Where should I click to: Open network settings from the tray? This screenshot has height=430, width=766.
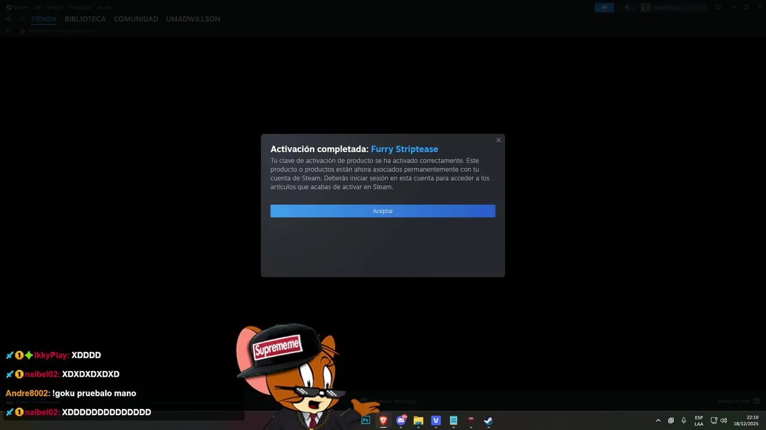[714, 420]
